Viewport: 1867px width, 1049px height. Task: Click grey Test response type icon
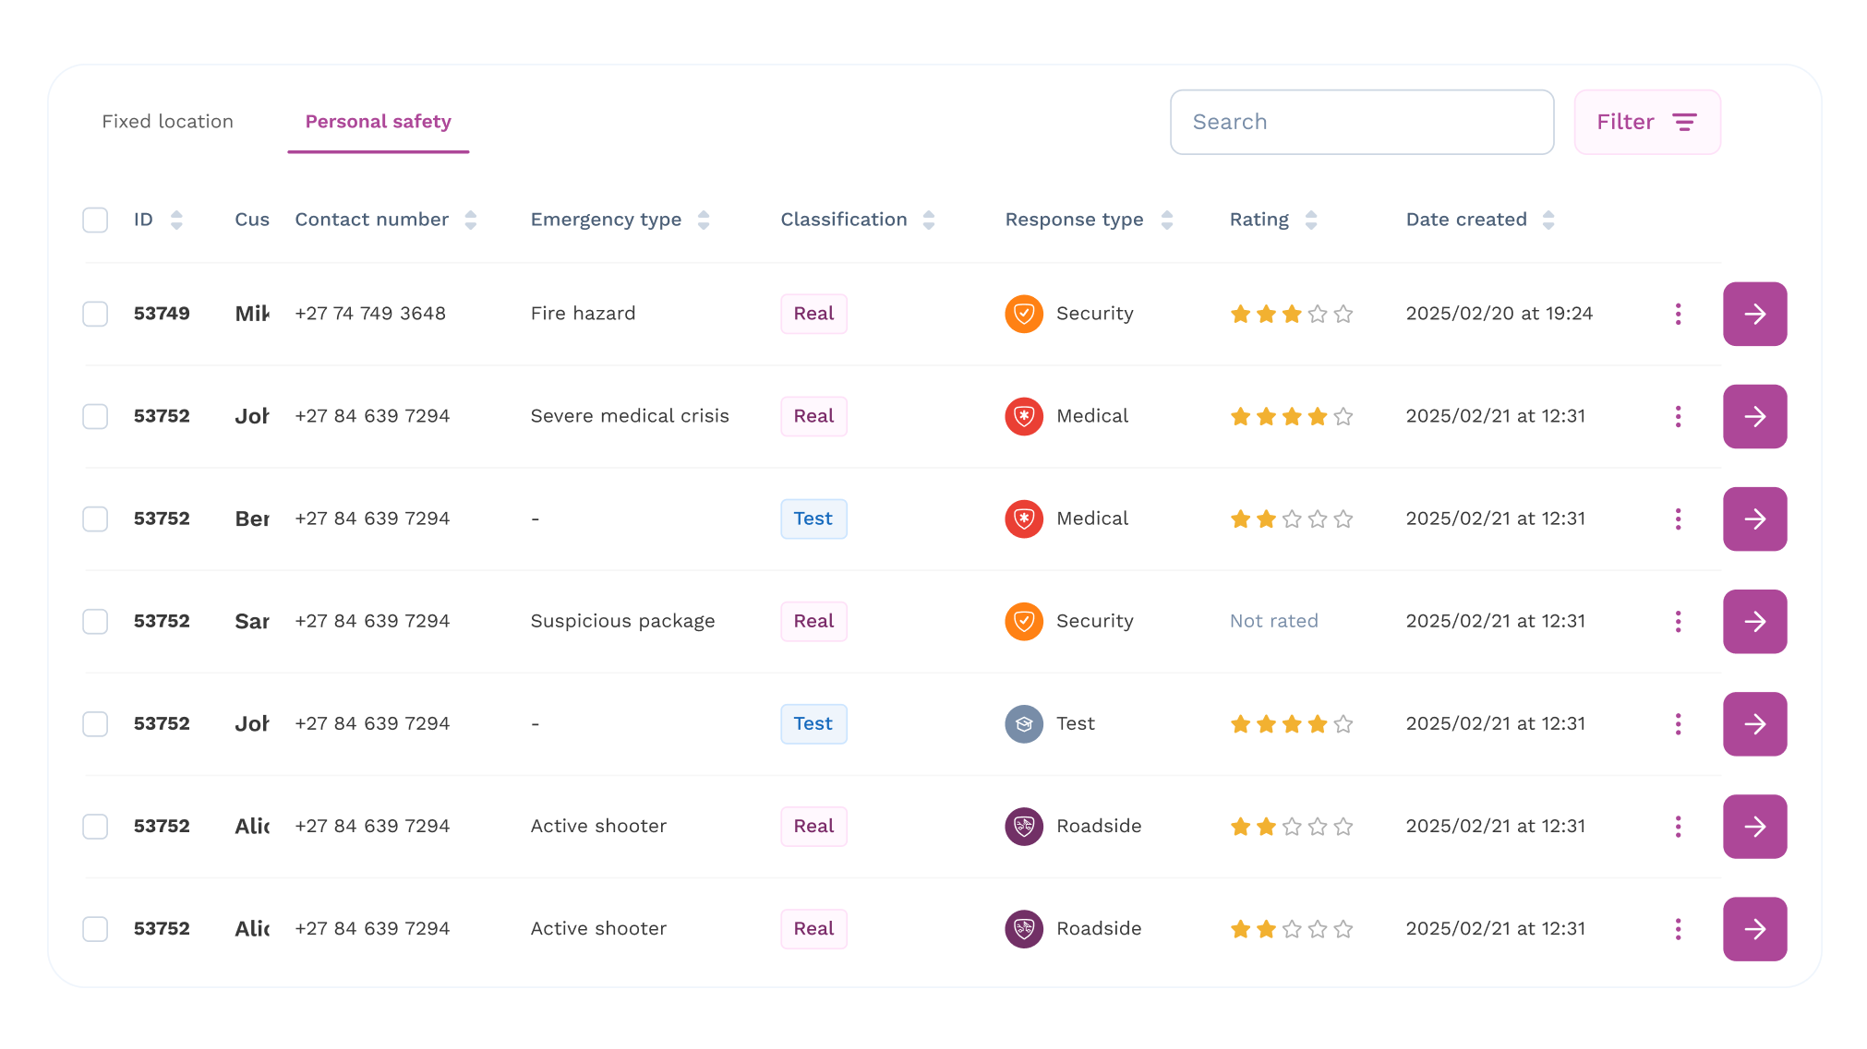1023,724
